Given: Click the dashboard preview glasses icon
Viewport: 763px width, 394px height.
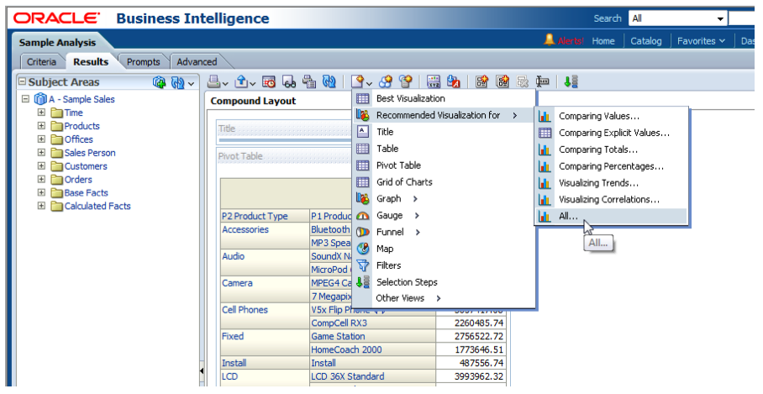Looking at the screenshot, I should point(289,81).
